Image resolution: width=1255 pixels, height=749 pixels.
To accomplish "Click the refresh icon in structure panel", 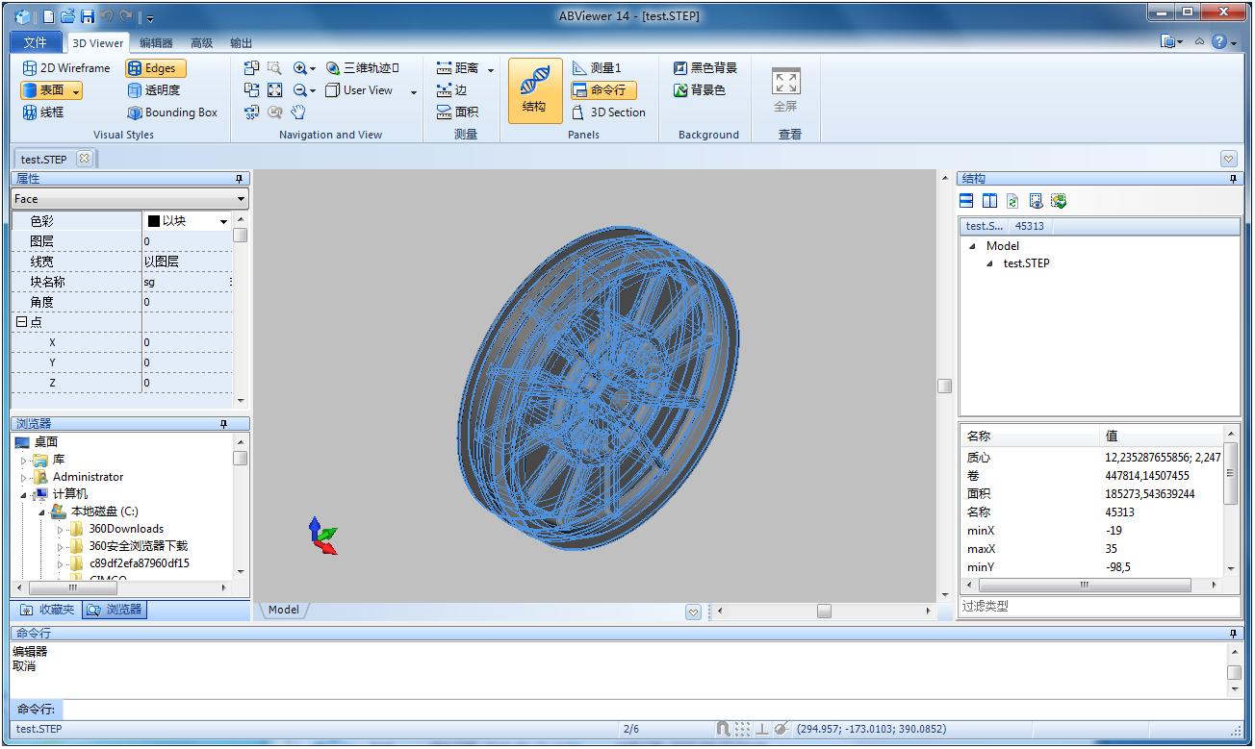I will pos(1012,201).
